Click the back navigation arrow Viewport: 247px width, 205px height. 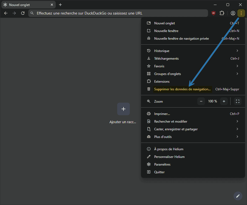coord(6,13)
